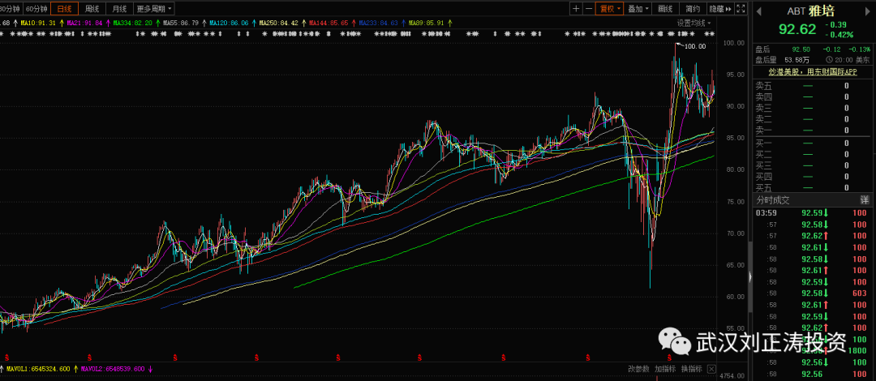
Task: Open 改参数 change parameters
Action: coord(638,370)
